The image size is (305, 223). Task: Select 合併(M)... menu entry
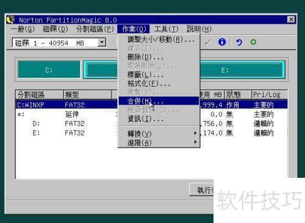[159, 101]
